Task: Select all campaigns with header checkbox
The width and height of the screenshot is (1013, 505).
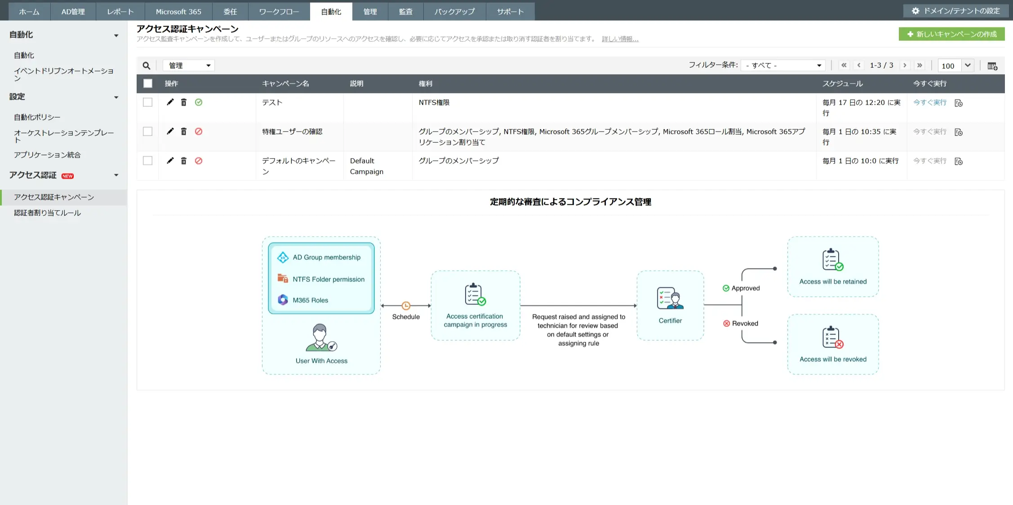Action: click(148, 83)
